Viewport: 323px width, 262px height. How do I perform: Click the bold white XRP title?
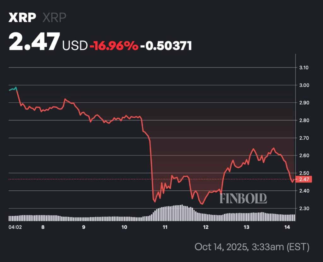(22, 18)
